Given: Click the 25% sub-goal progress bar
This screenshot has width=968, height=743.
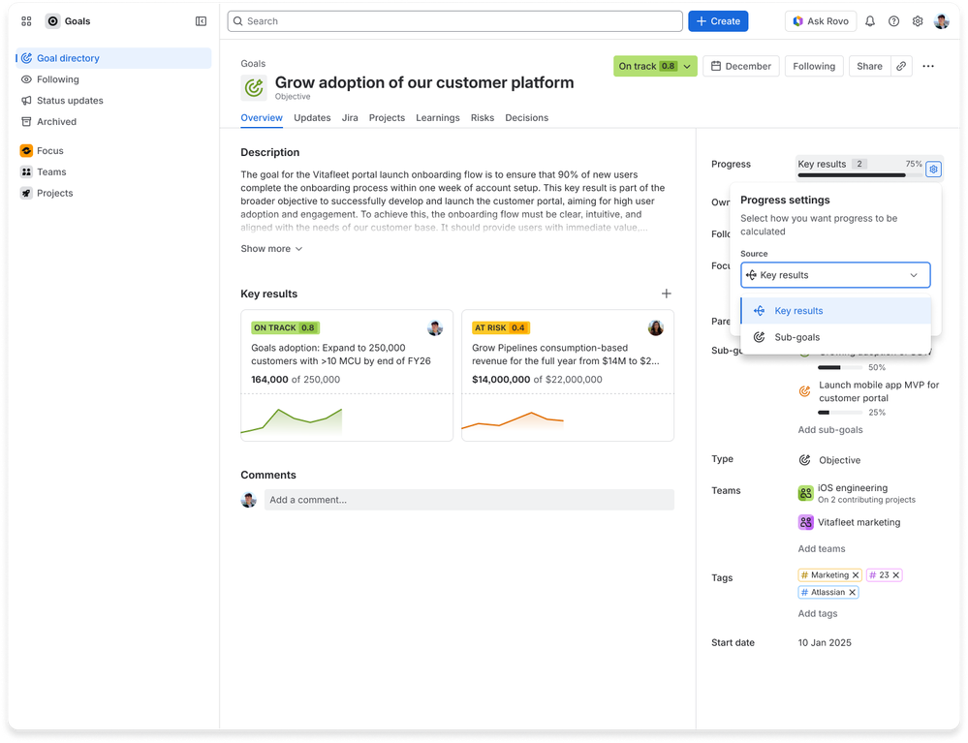Looking at the screenshot, I should [839, 413].
